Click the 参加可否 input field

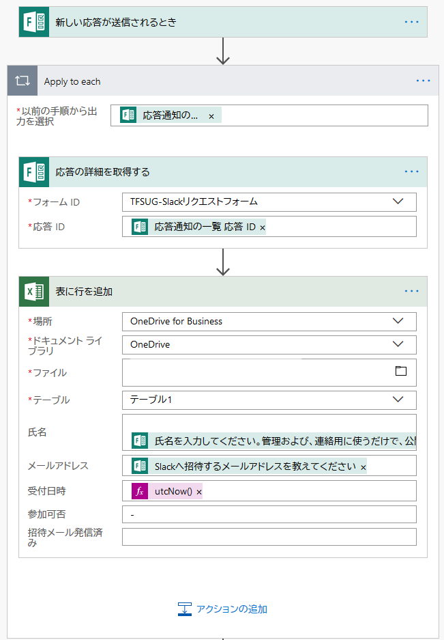point(269,514)
